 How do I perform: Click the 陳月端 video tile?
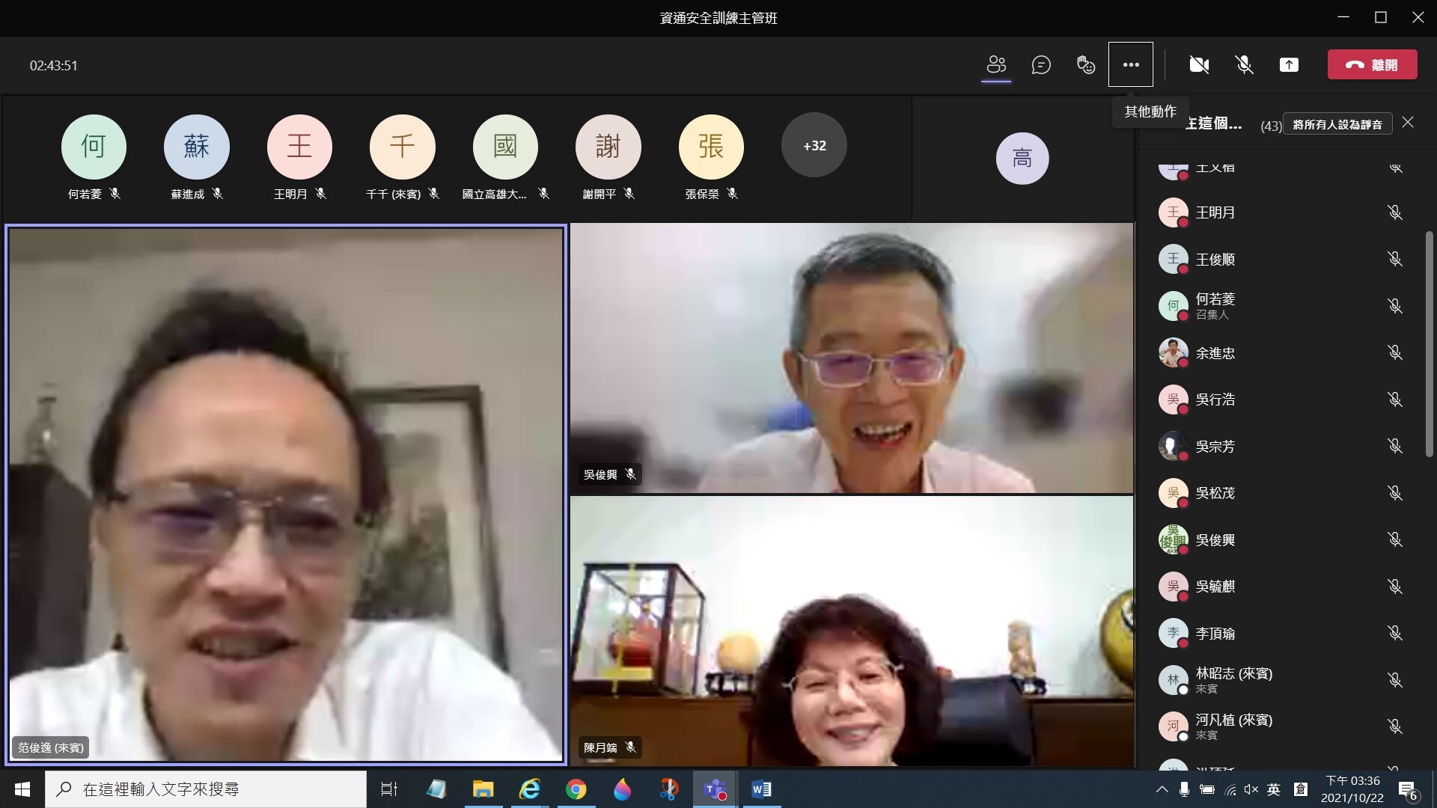pos(852,631)
